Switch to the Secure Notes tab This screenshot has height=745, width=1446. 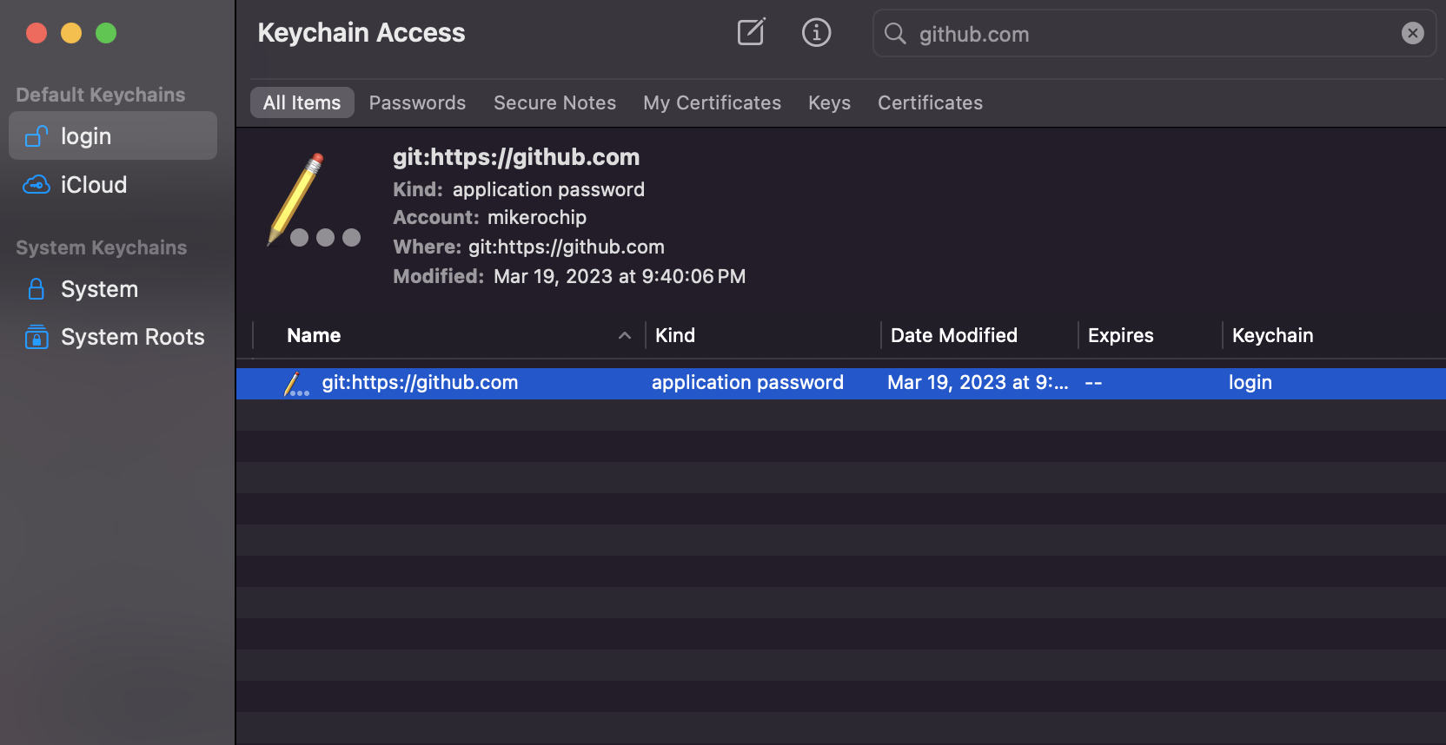click(x=554, y=102)
